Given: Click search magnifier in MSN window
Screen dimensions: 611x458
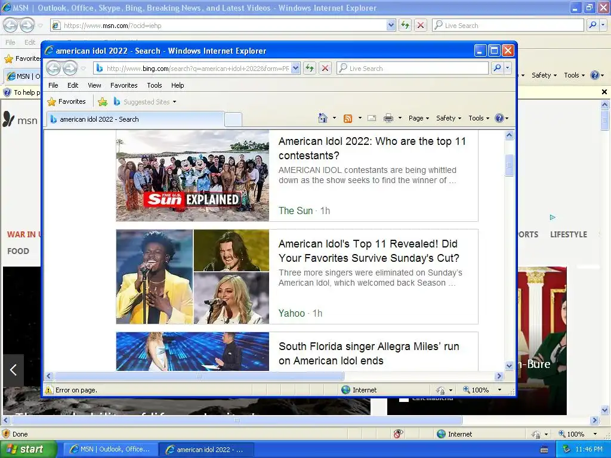Looking at the screenshot, I should coord(593,25).
